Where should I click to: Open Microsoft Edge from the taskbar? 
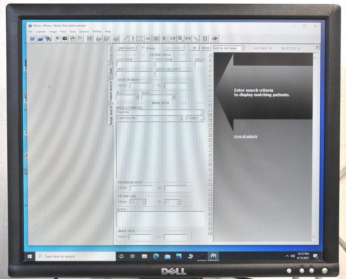coord(156,256)
